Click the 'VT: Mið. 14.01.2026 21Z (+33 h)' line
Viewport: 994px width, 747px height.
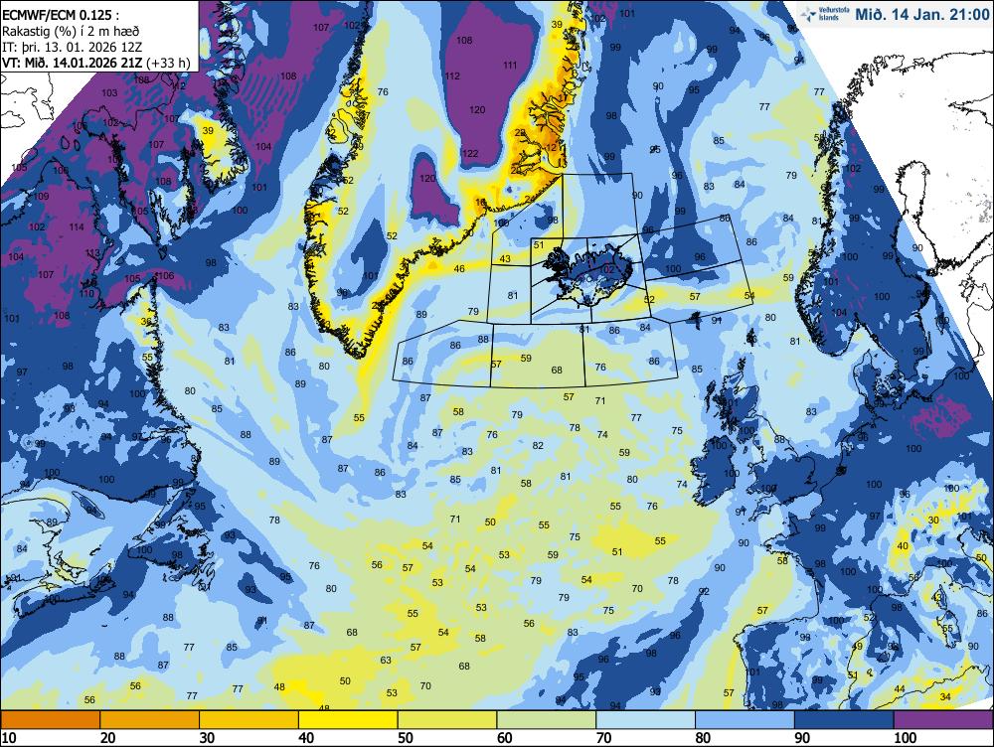(95, 63)
